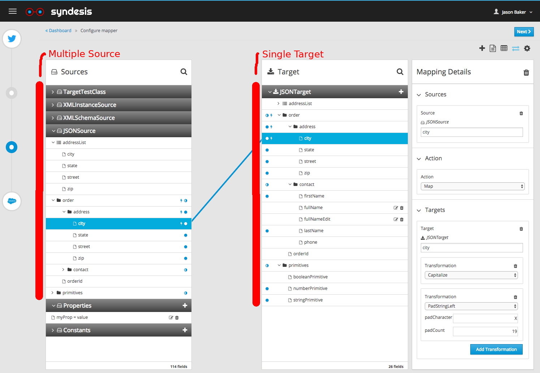
Task: Add a new mapping with the plus toolbar icon
Action: coord(482,48)
